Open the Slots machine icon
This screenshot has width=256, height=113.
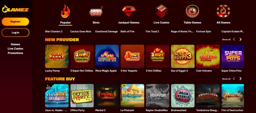(96, 11)
